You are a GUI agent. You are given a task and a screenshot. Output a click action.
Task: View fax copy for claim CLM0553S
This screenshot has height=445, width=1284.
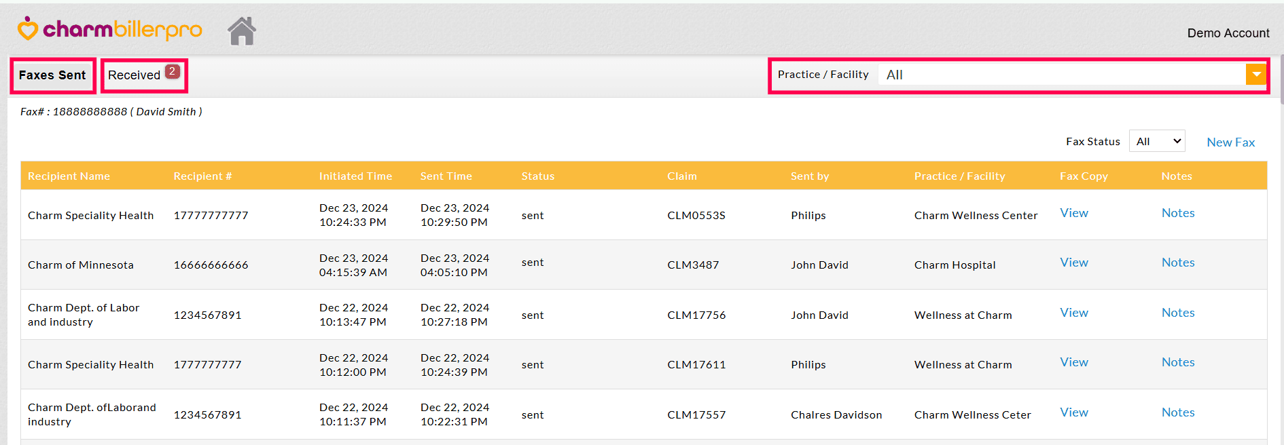1073,213
